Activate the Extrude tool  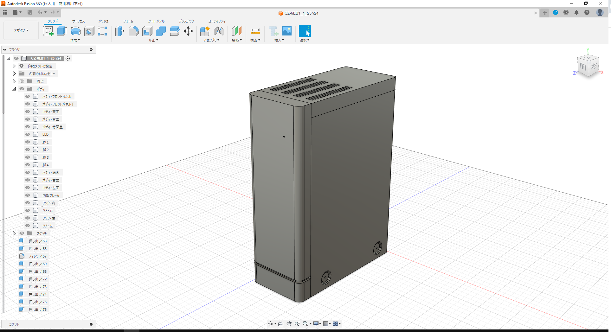[x=61, y=31]
